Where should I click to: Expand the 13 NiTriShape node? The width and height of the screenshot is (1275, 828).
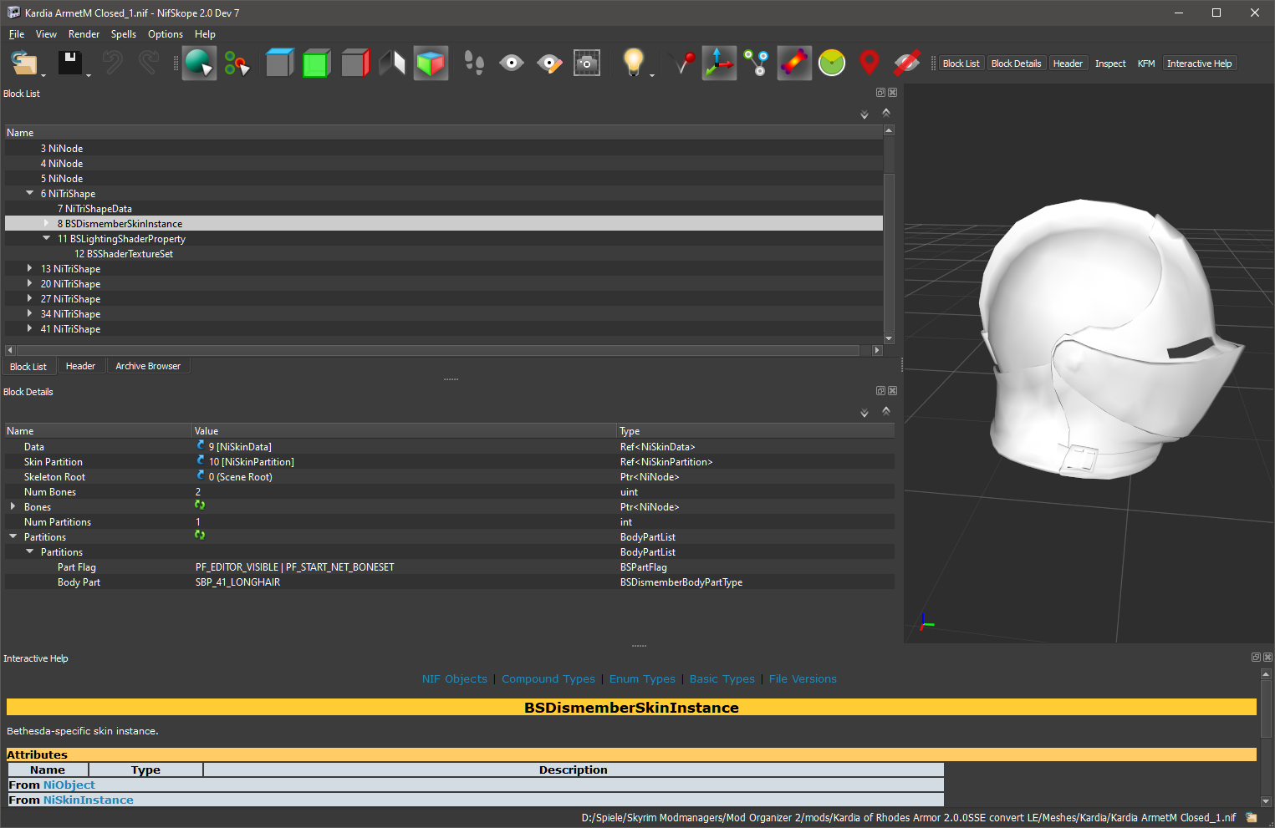[29, 268]
